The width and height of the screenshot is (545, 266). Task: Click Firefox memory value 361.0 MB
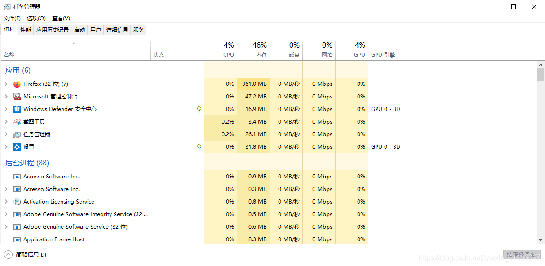point(254,84)
